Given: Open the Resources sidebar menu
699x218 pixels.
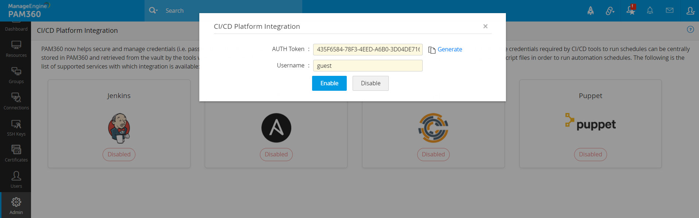Looking at the screenshot, I should click(16, 49).
